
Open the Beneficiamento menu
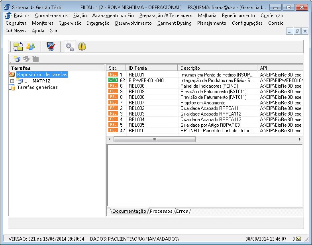point(238,16)
